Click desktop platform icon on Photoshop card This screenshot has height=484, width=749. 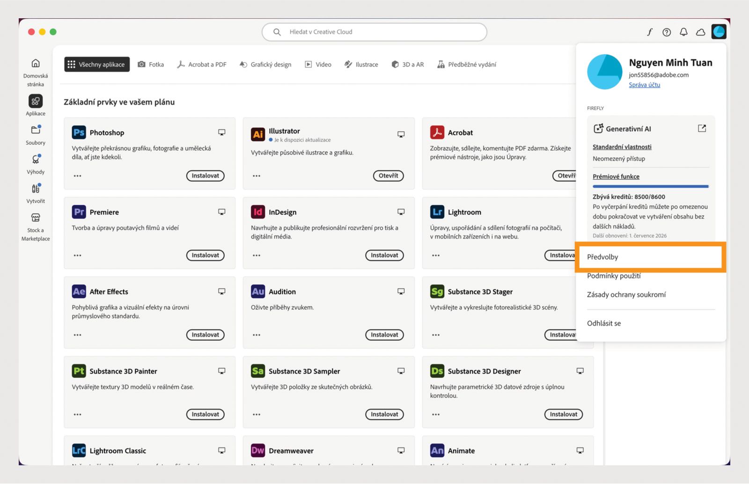pos(222,132)
